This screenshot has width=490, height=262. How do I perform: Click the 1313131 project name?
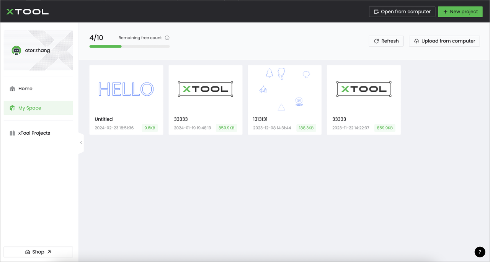coord(260,119)
